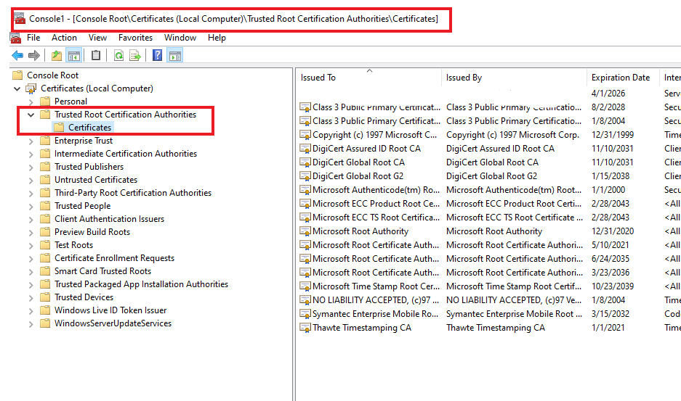Click DigiCert Global Root G2 certificate icon

(305, 176)
